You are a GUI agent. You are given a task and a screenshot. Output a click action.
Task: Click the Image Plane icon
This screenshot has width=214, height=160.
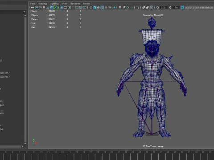48,8
